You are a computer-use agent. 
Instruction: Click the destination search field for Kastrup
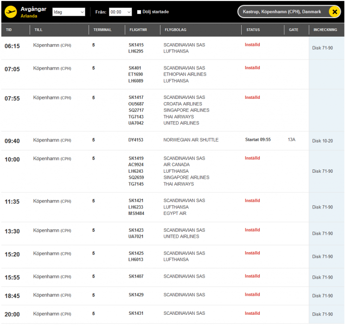pos(285,12)
